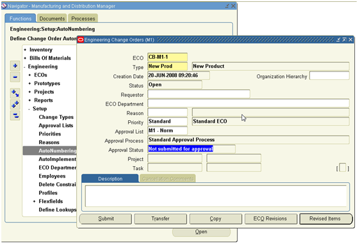Click the Status field showing Open

pyautogui.click(x=175, y=84)
